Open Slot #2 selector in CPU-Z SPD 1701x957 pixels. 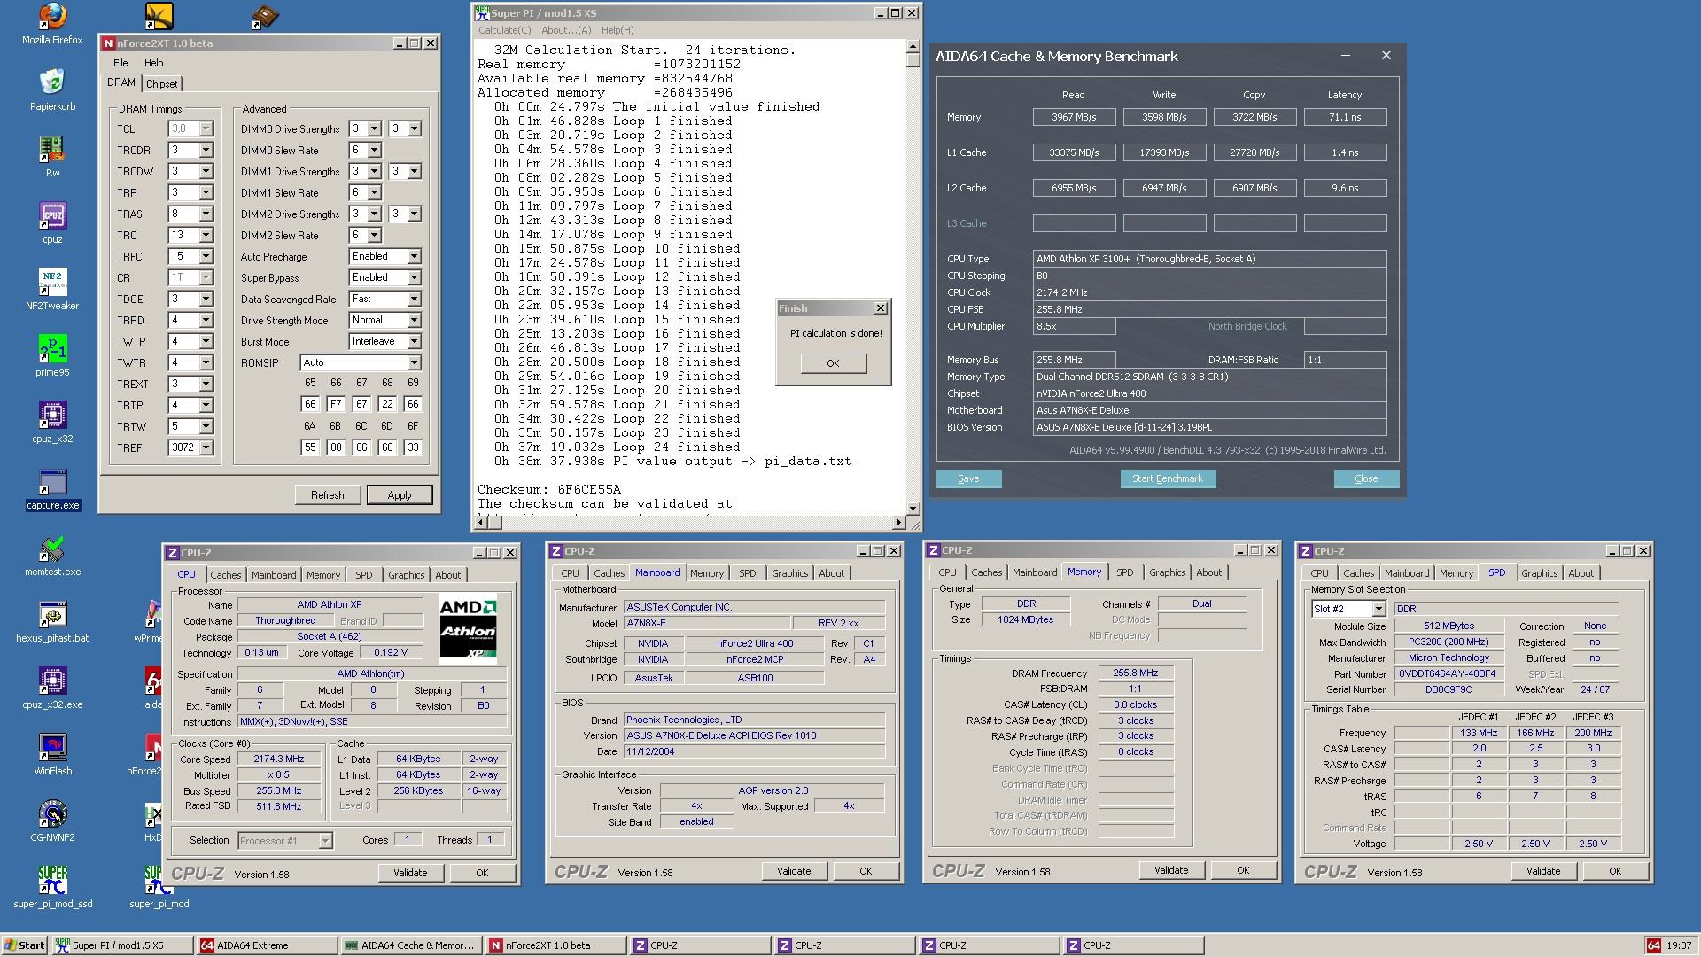tap(1379, 609)
